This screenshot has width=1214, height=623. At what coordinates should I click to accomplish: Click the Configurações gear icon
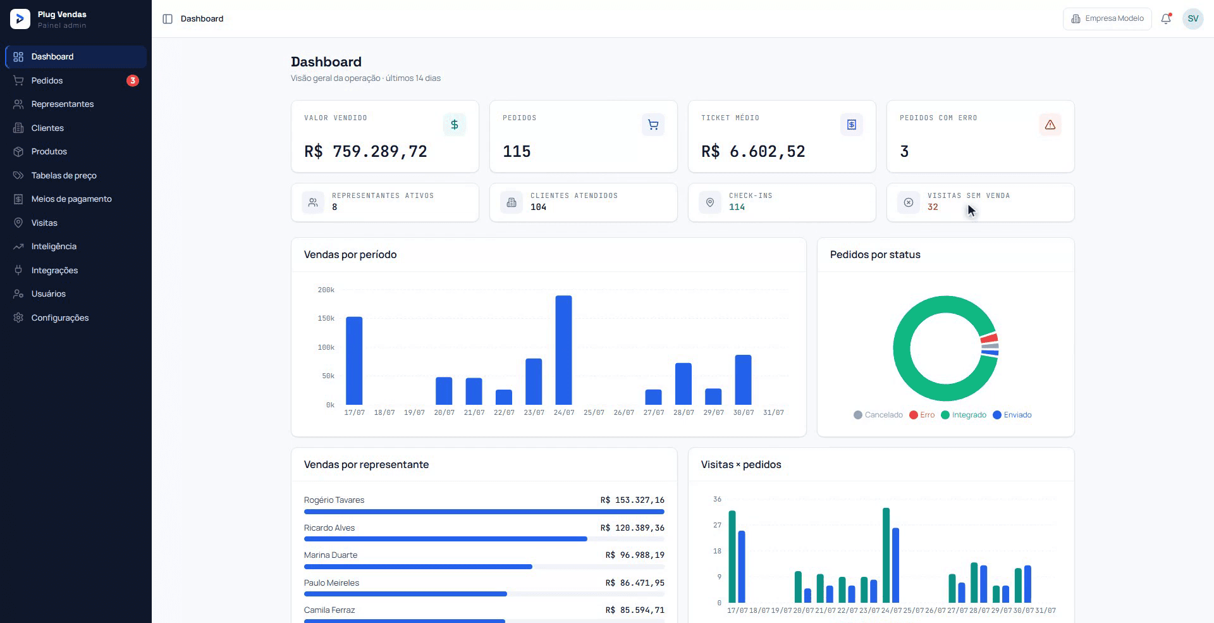18,318
